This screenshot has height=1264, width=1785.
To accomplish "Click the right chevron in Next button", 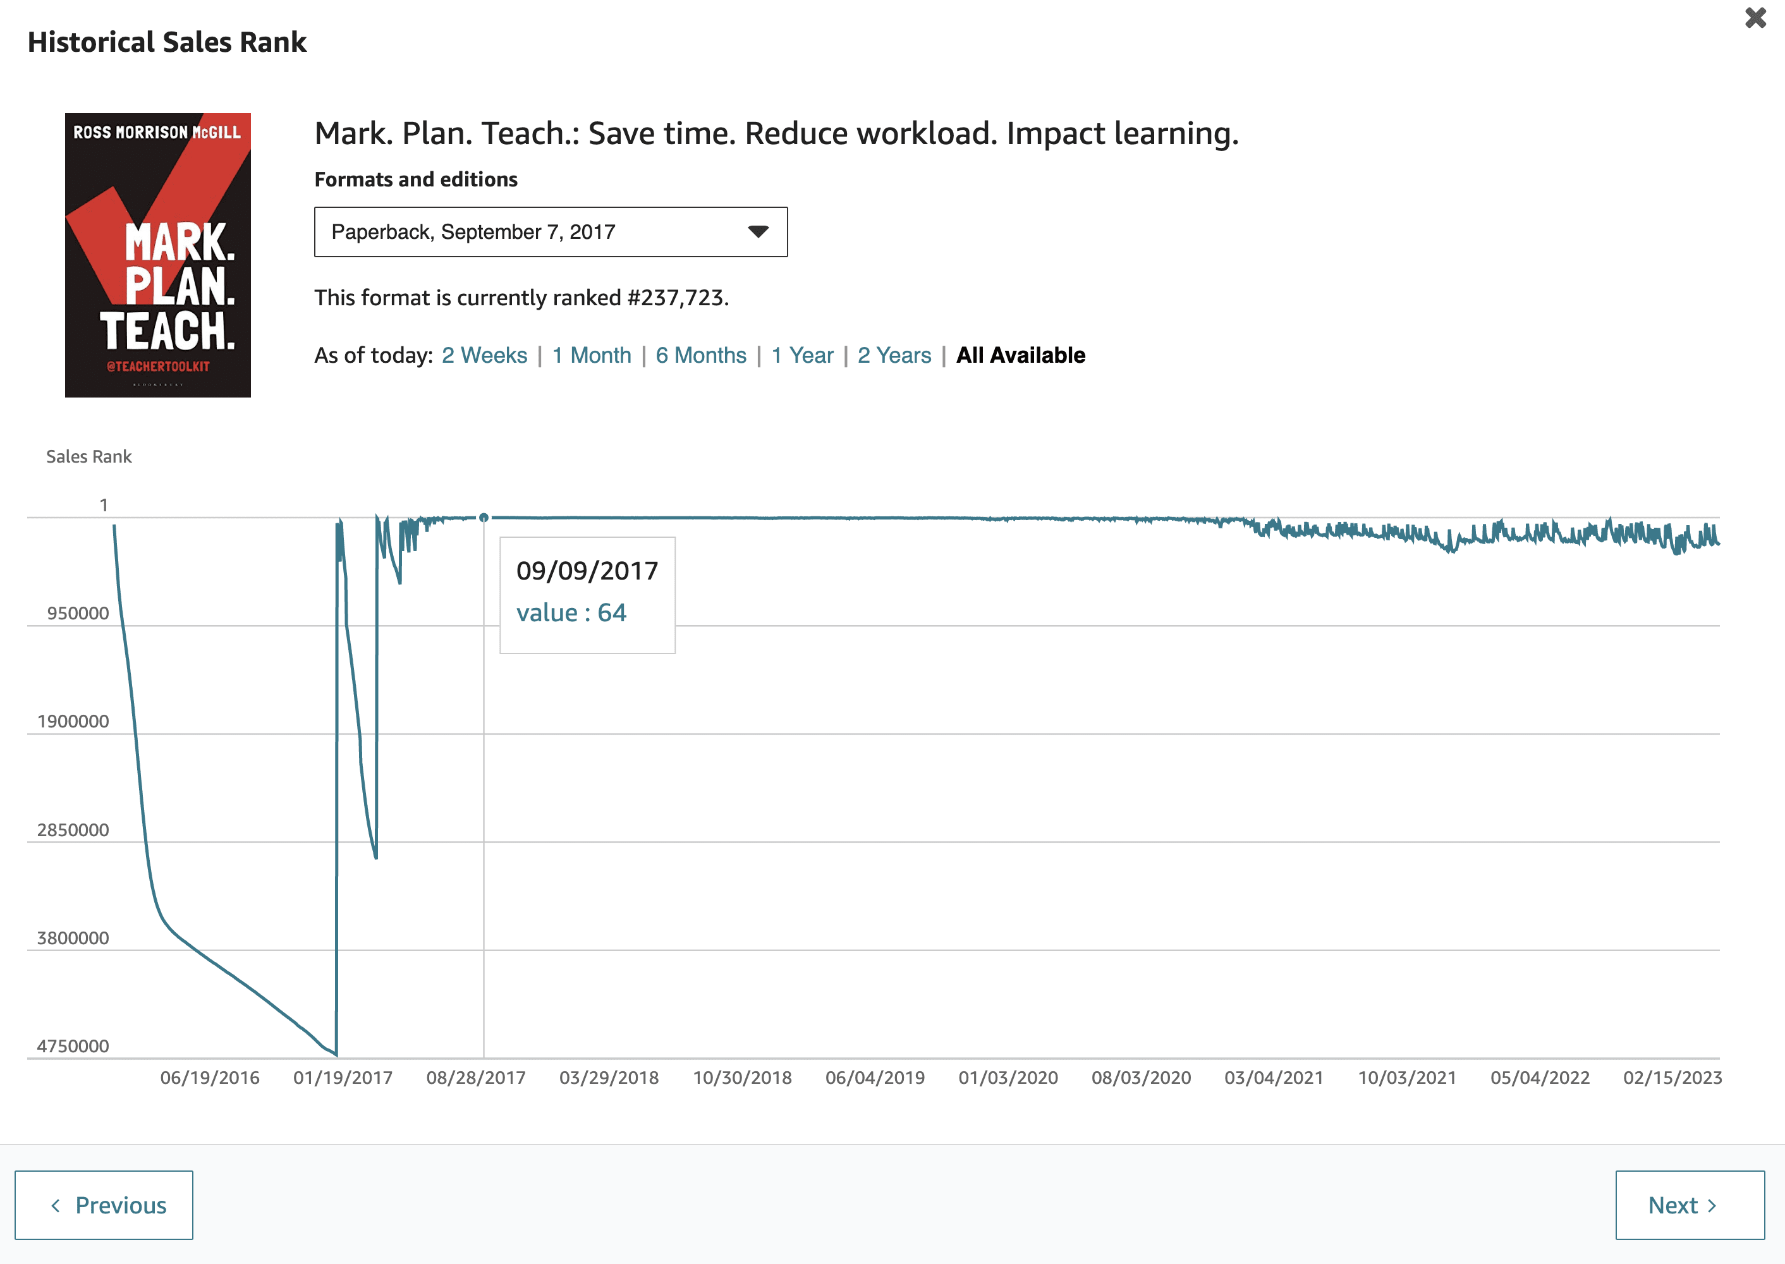I will 1712,1206.
